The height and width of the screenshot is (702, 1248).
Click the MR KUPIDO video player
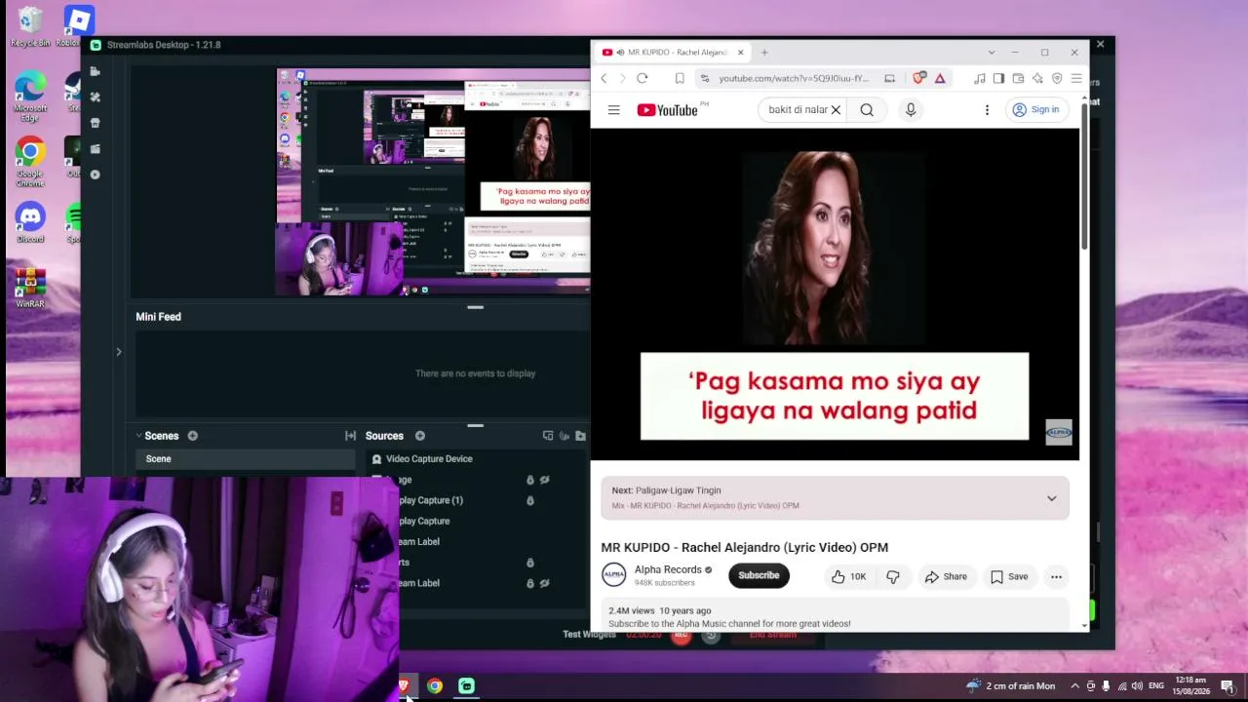click(835, 293)
